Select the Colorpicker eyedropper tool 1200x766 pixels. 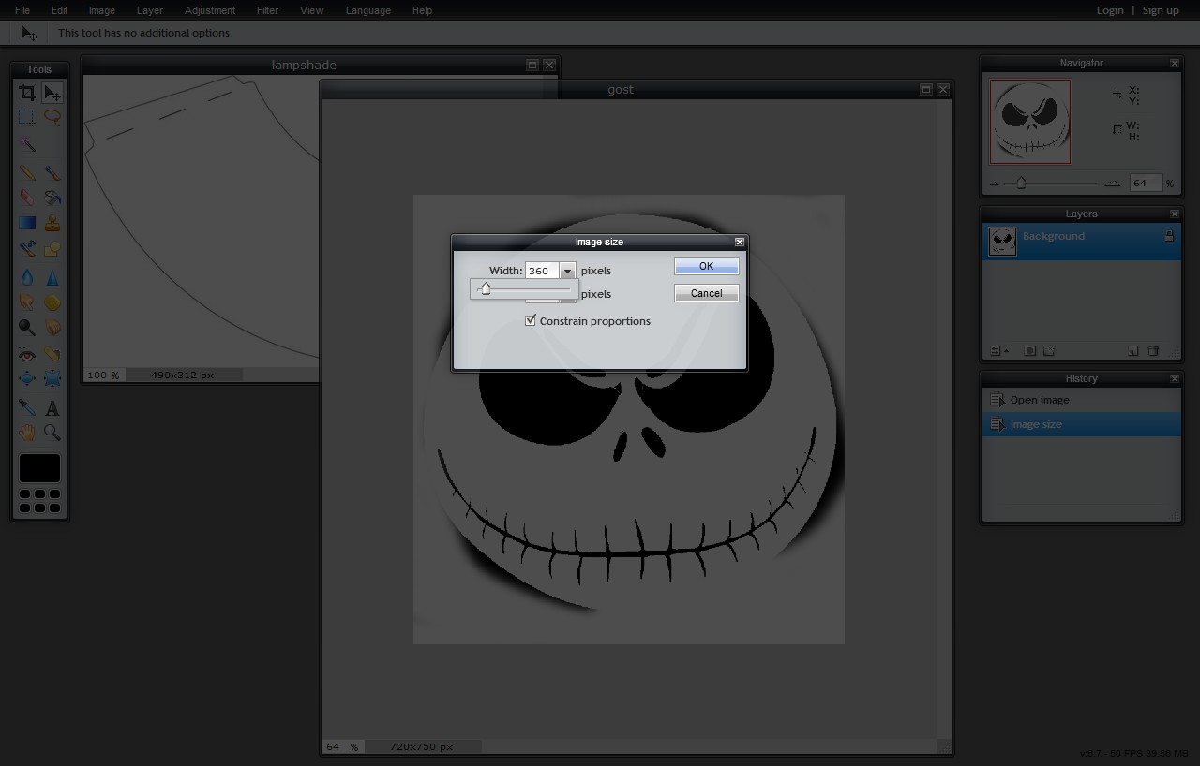(27, 408)
